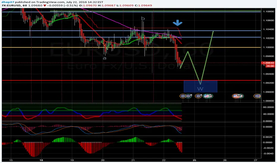277x163 pixels.
Task: Click the FX:EURUSD, 60 symbol label
Action: [x=14, y=5]
